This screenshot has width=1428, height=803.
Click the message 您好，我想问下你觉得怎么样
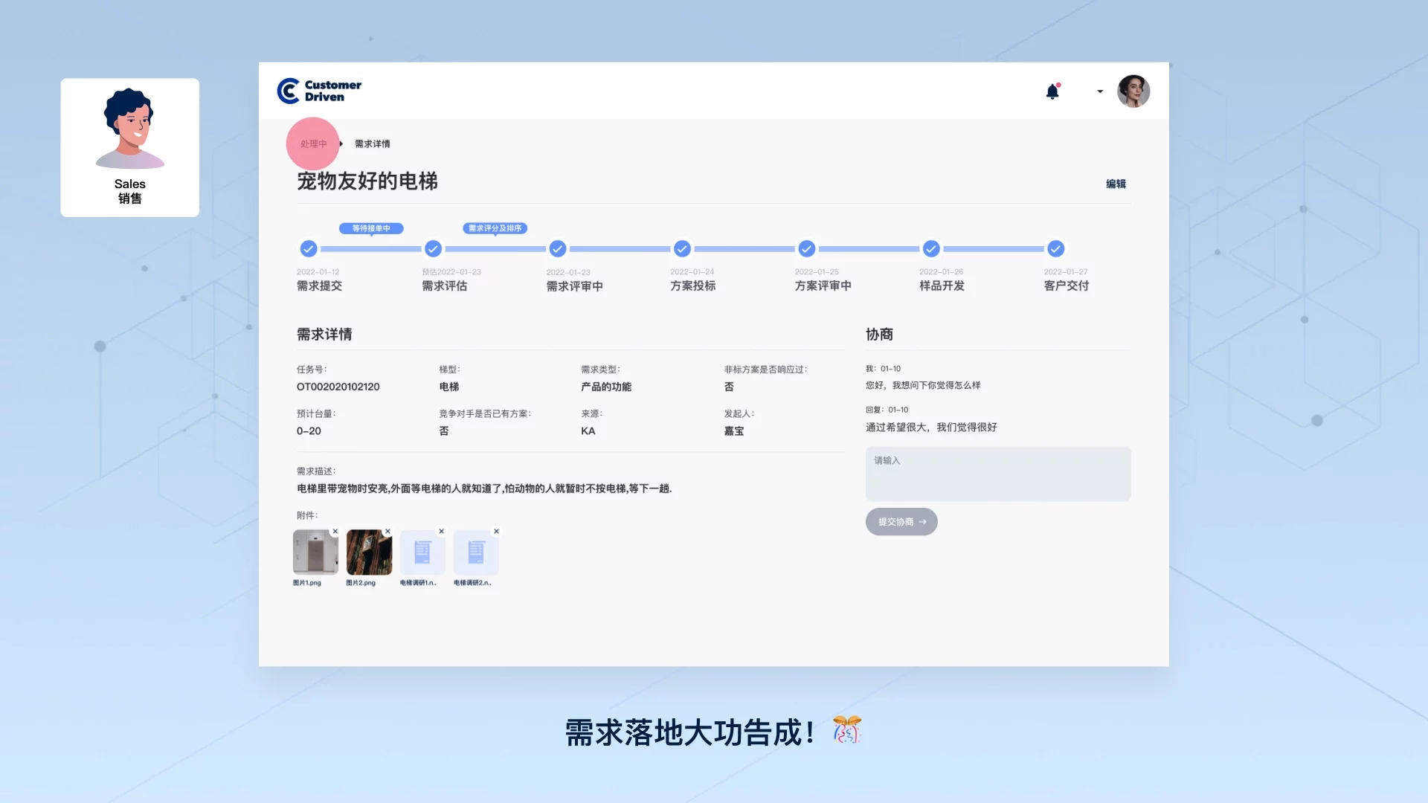coord(923,385)
